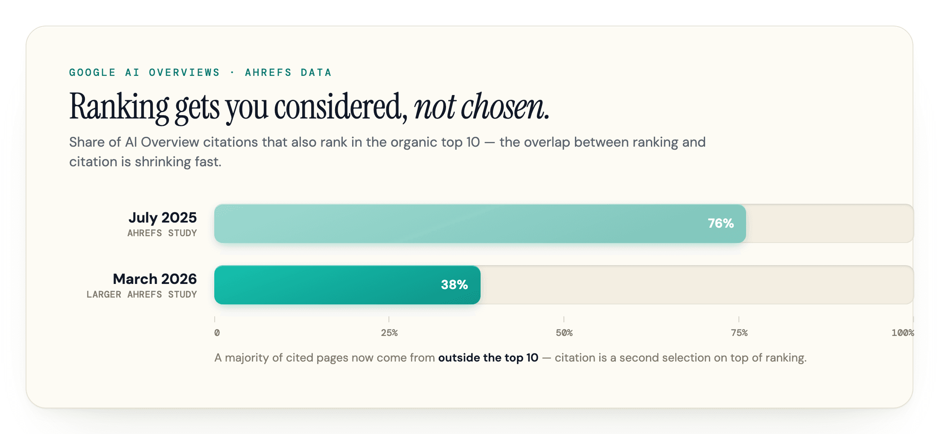
Task: Click the 50% axis tick label
Action: (x=564, y=333)
